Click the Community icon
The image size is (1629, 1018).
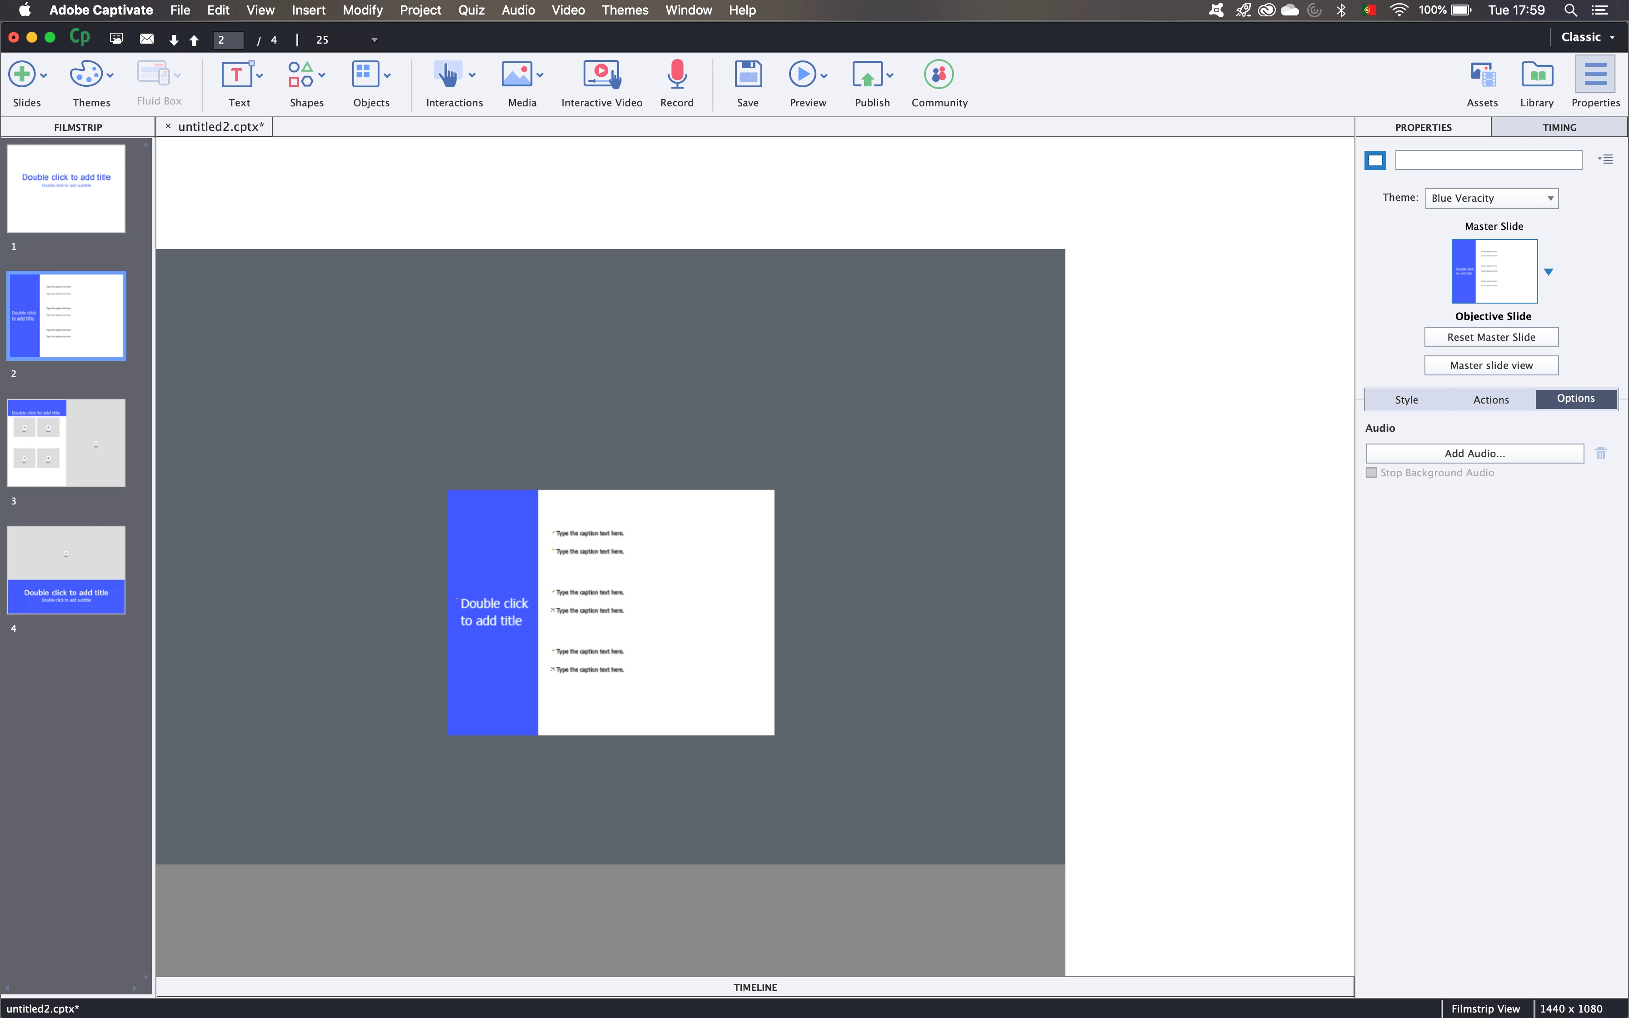coord(939,75)
